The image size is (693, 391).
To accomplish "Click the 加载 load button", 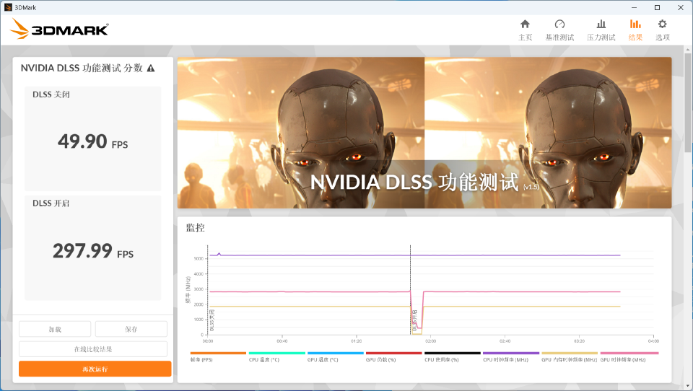I will 55,329.
